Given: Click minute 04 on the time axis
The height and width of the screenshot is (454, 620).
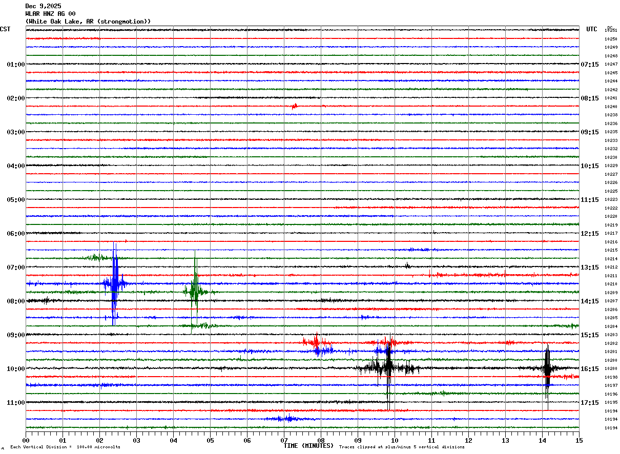Looking at the screenshot, I should tap(173, 440).
